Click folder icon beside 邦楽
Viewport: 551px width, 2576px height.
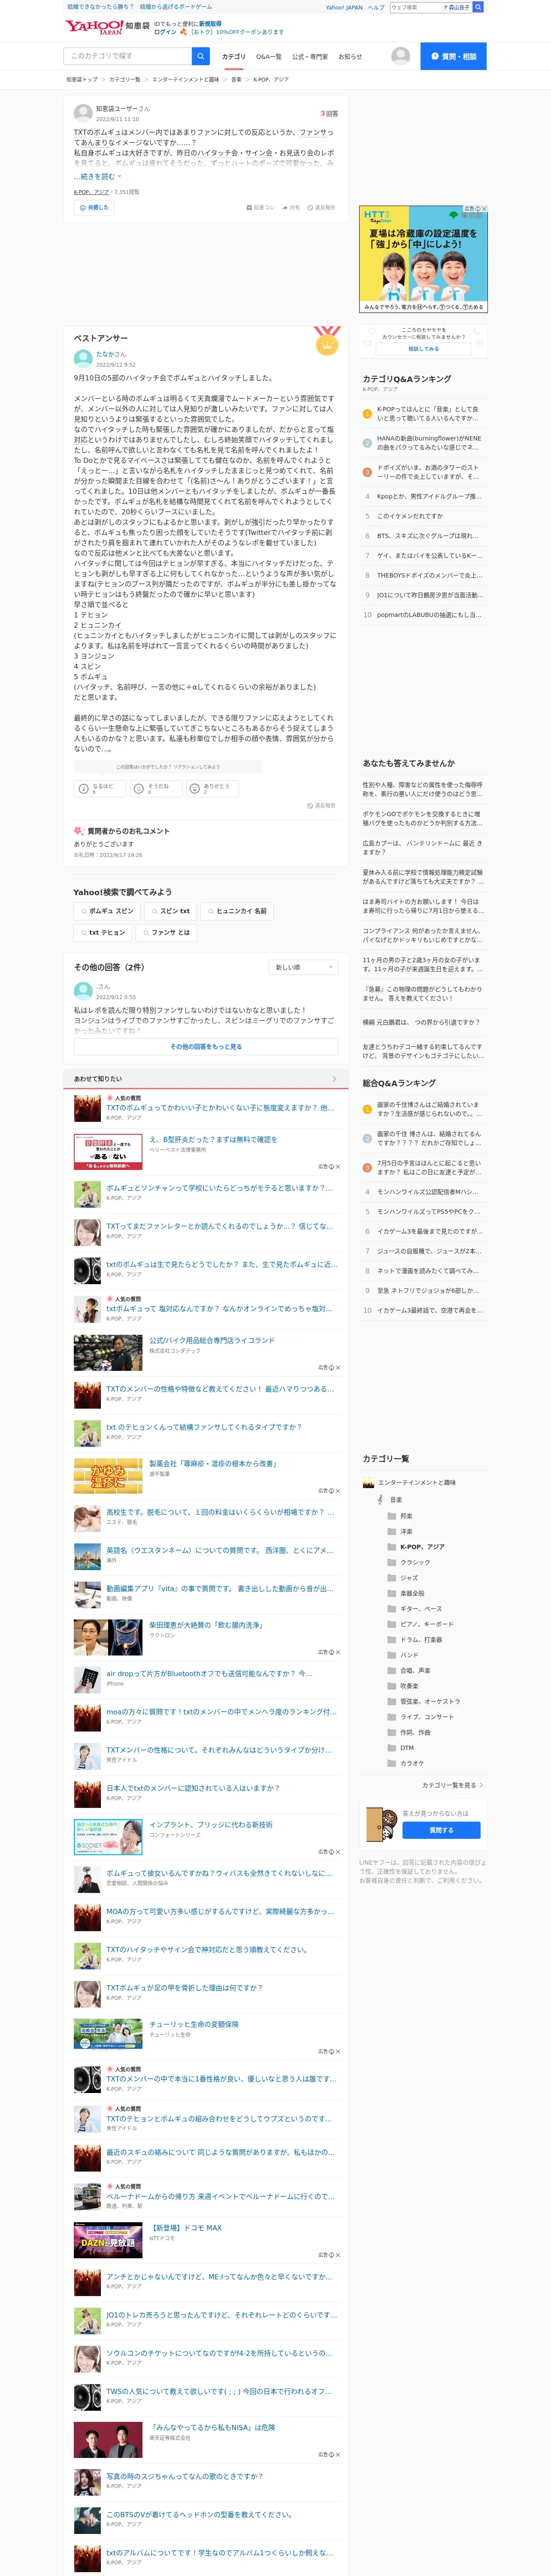pyautogui.click(x=392, y=1516)
